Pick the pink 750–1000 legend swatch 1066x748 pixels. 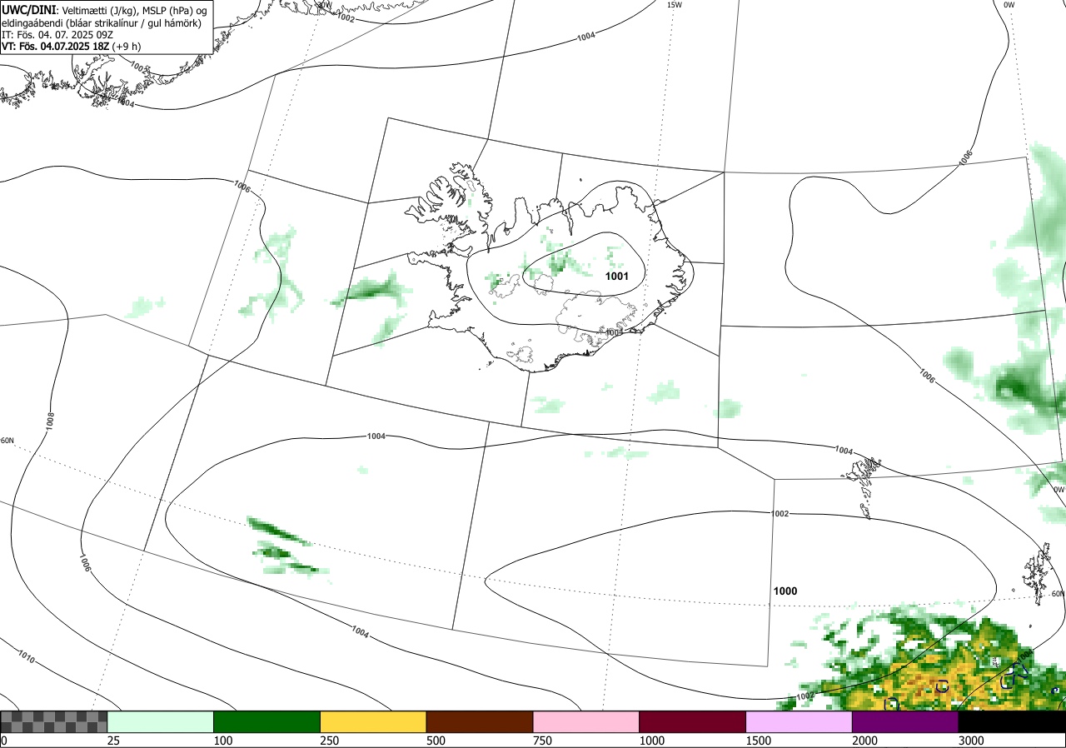point(585,721)
